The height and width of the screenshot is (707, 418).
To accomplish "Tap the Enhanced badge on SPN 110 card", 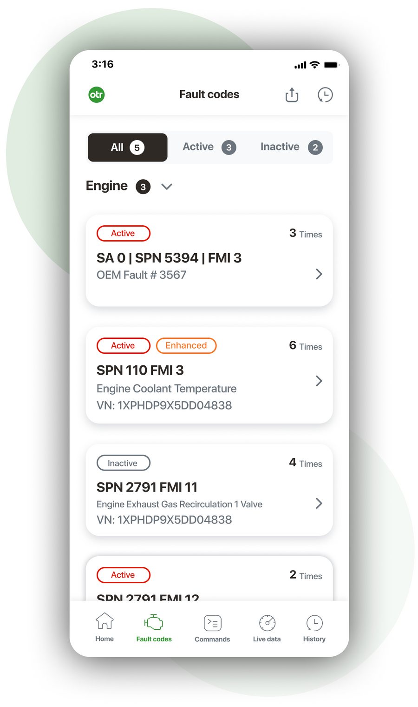I will (186, 345).
